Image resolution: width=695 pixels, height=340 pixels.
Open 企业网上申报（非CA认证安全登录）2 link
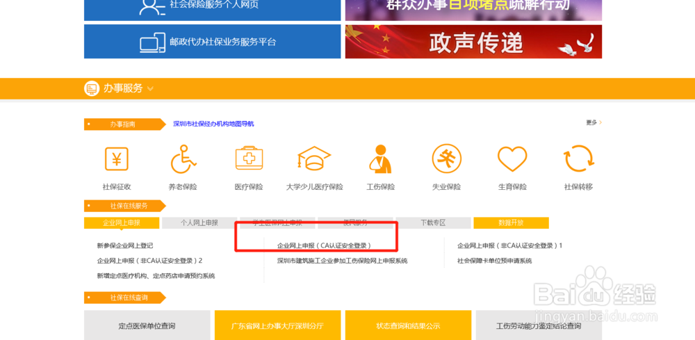pyautogui.click(x=150, y=261)
